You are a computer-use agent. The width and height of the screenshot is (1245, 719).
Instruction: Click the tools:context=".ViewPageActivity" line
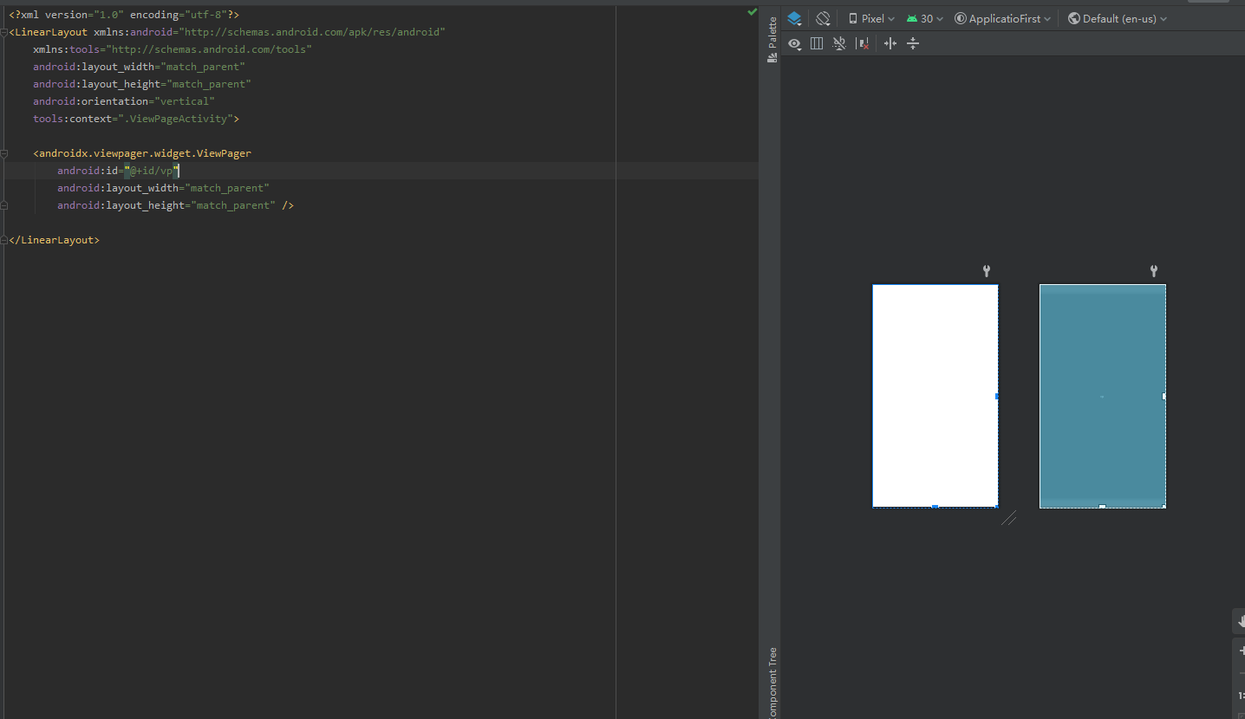tap(136, 119)
